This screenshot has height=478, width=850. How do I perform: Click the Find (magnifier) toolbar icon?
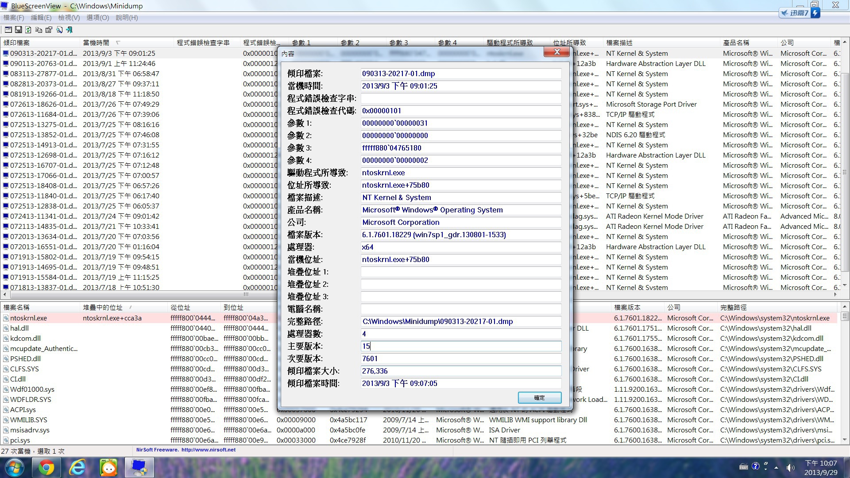[59, 30]
